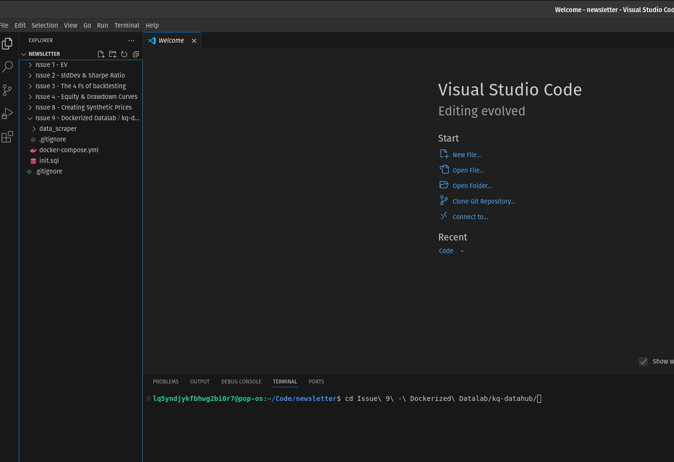The width and height of the screenshot is (674, 462).
Task: Expand the Issue 1 - EV folder
Action: click(51, 65)
